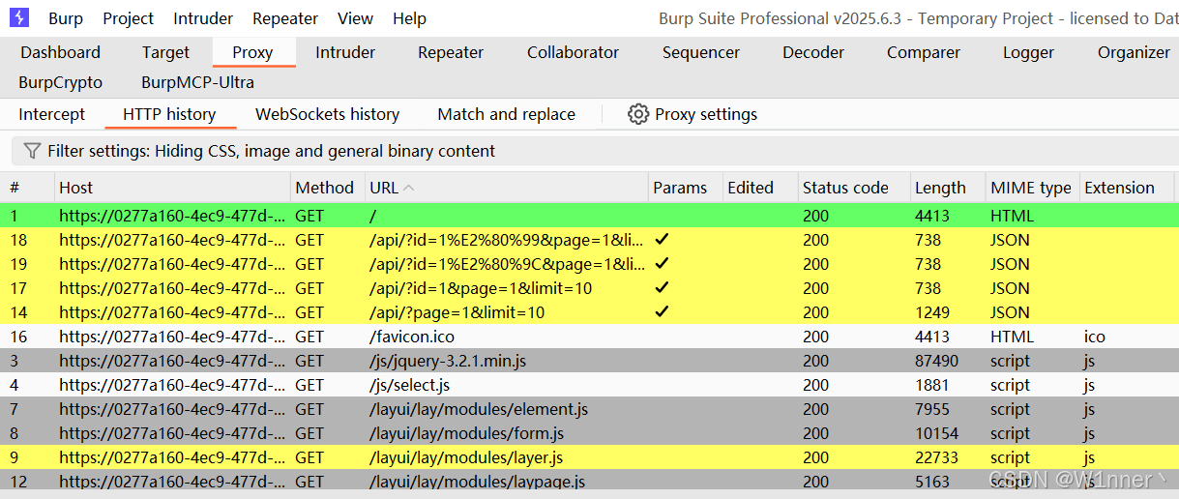Screen dimensions: 1179x499
Task: Sort by the # column header
Action: [28, 188]
